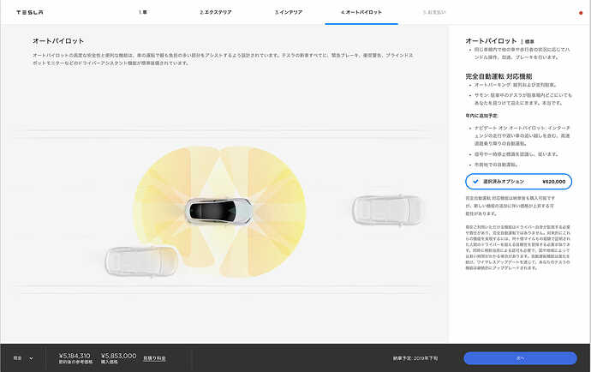The width and height of the screenshot is (591, 372).
Task: Click the black-roofed Tesla car with sensors
Action: pos(219,211)
